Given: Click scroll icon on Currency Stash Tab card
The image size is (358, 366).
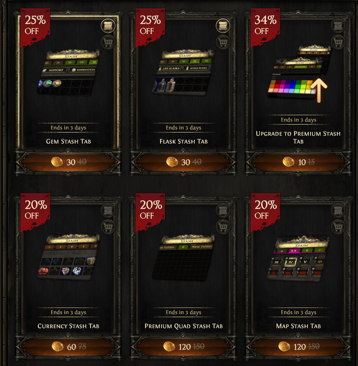Looking at the screenshot, I should coord(108,210).
